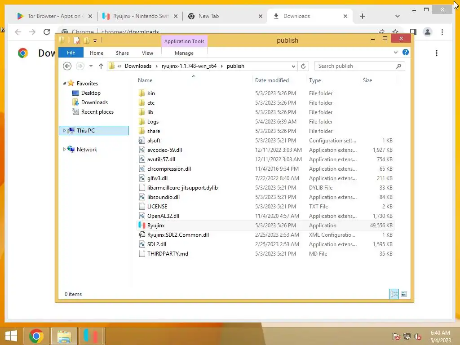Image resolution: width=460 pixels, height=345 pixels.
Task: Open recent locations dropdown arrow
Action: coord(91,66)
